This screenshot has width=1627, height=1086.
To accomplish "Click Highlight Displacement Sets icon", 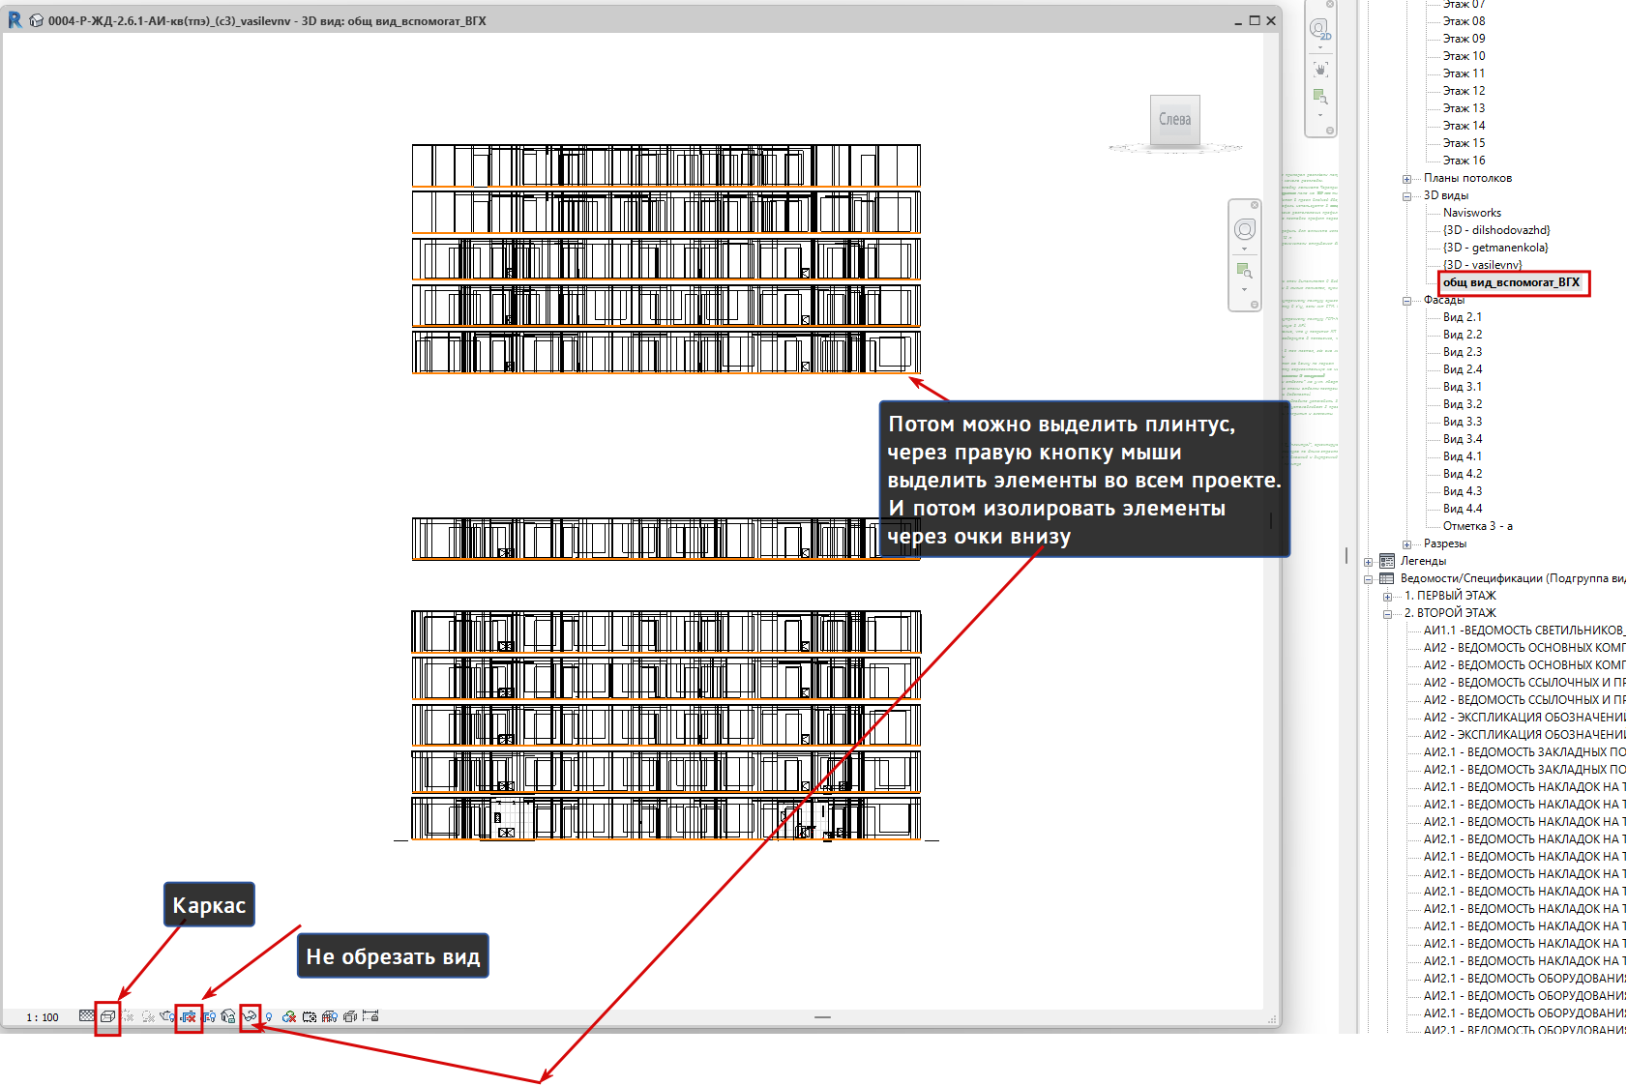I will 350,1016.
